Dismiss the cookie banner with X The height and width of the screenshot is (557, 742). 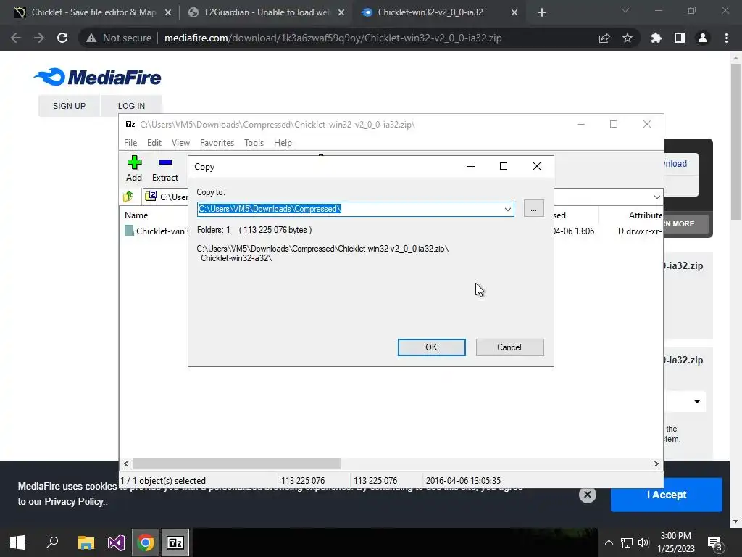[x=587, y=495]
